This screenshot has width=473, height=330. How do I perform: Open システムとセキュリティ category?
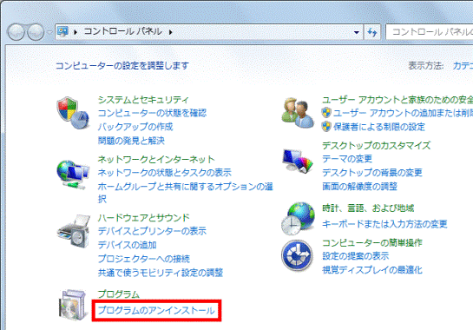143,100
